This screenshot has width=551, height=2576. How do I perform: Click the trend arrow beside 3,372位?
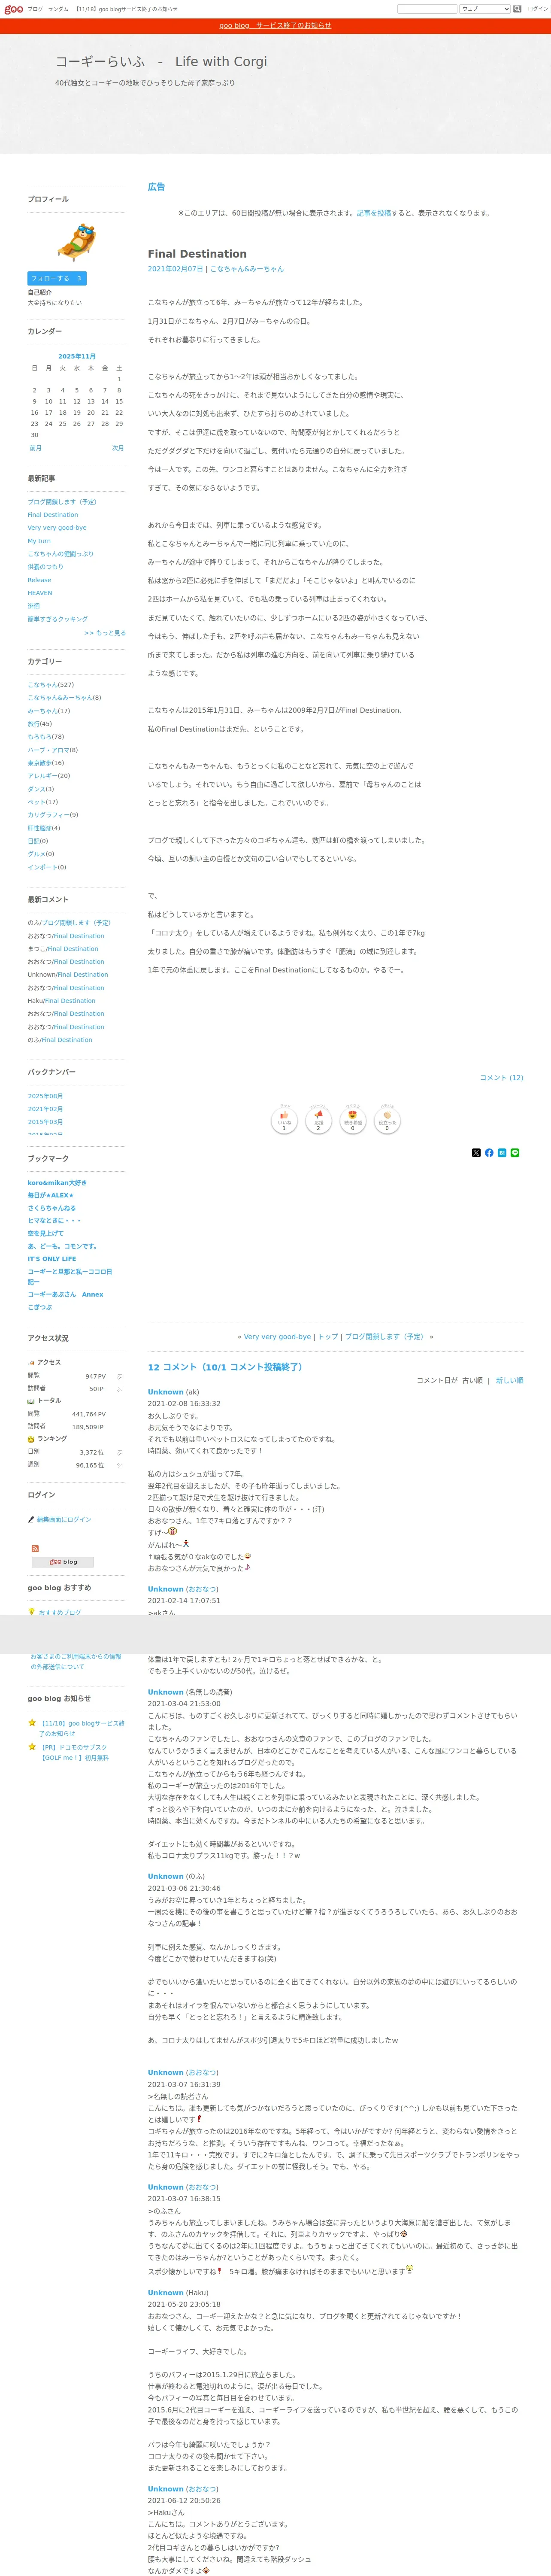(x=120, y=1452)
